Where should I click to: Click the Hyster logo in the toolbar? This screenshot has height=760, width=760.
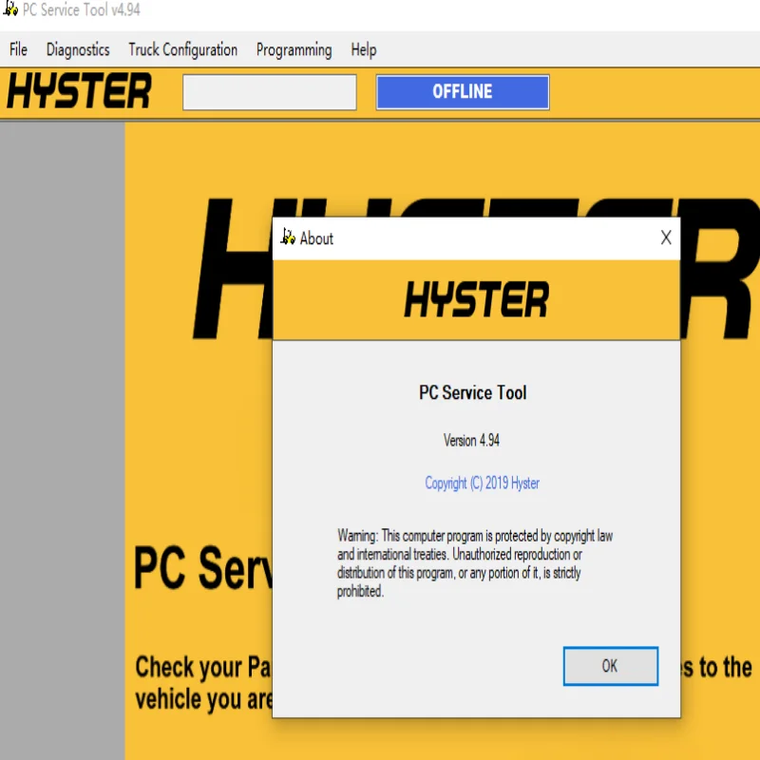(79, 90)
